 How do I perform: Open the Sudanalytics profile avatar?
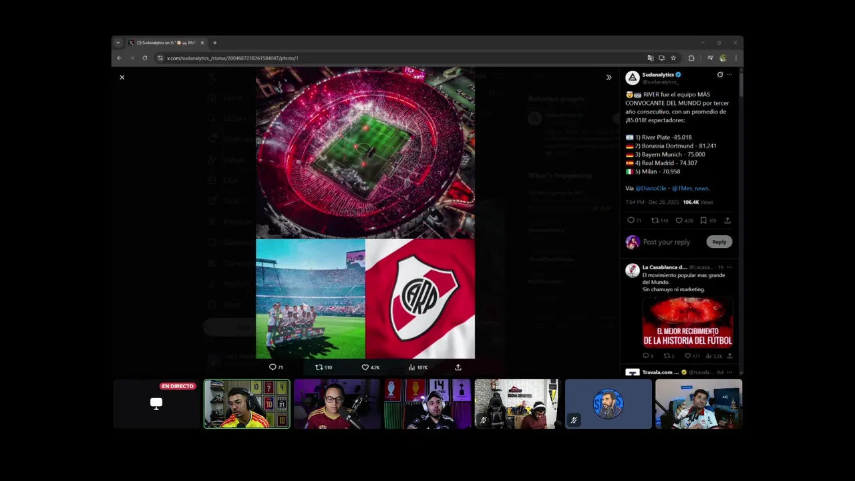click(633, 77)
